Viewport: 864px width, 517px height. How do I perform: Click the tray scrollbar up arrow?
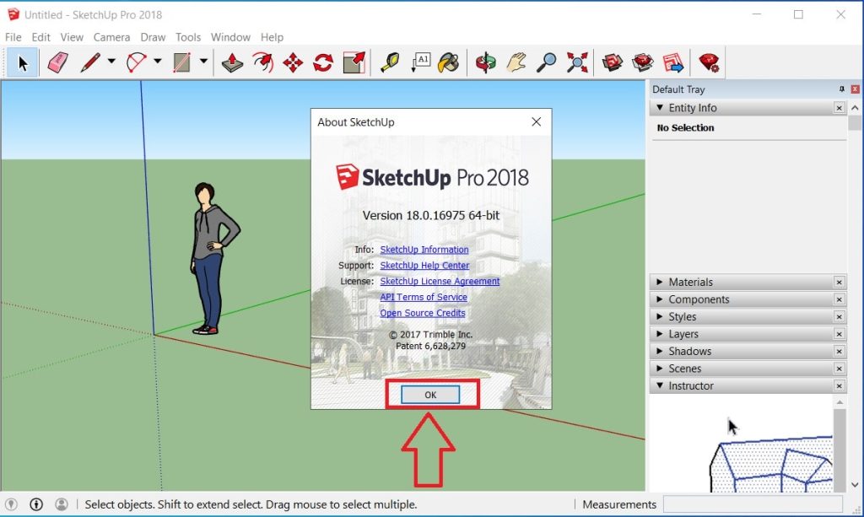point(855,108)
